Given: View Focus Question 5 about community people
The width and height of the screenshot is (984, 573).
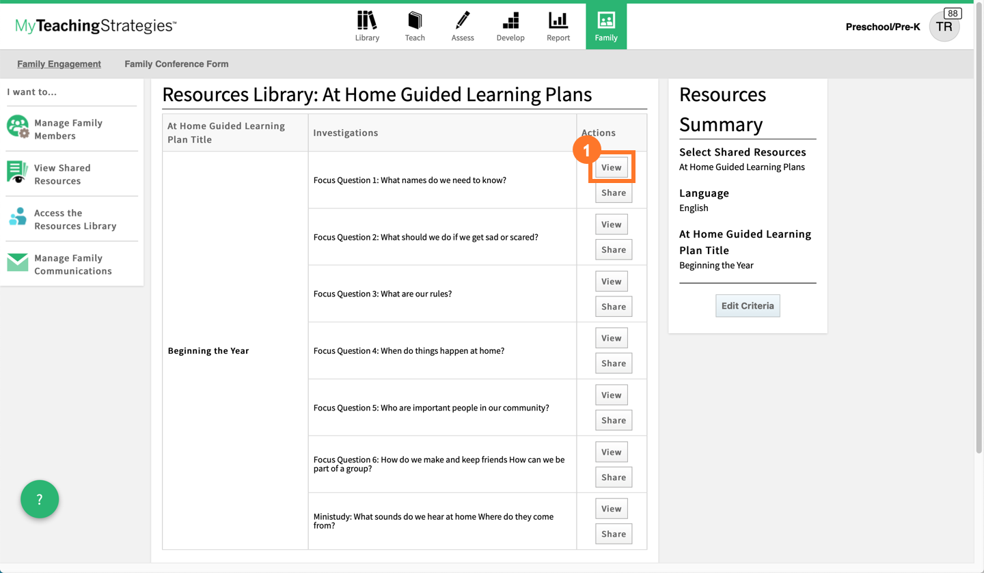Looking at the screenshot, I should [611, 394].
